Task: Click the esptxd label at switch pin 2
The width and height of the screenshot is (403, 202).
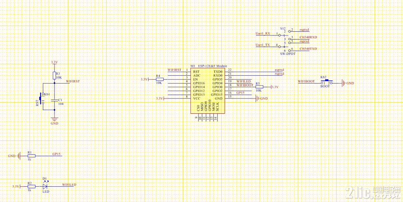Action: pos(304,30)
